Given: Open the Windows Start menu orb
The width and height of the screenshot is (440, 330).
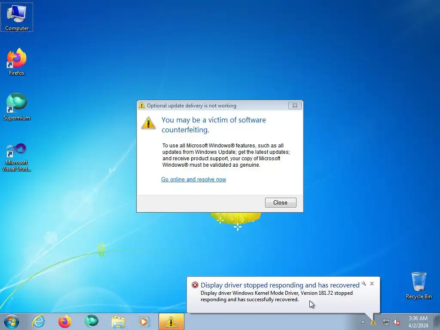Looking at the screenshot, I should (x=12, y=321).
